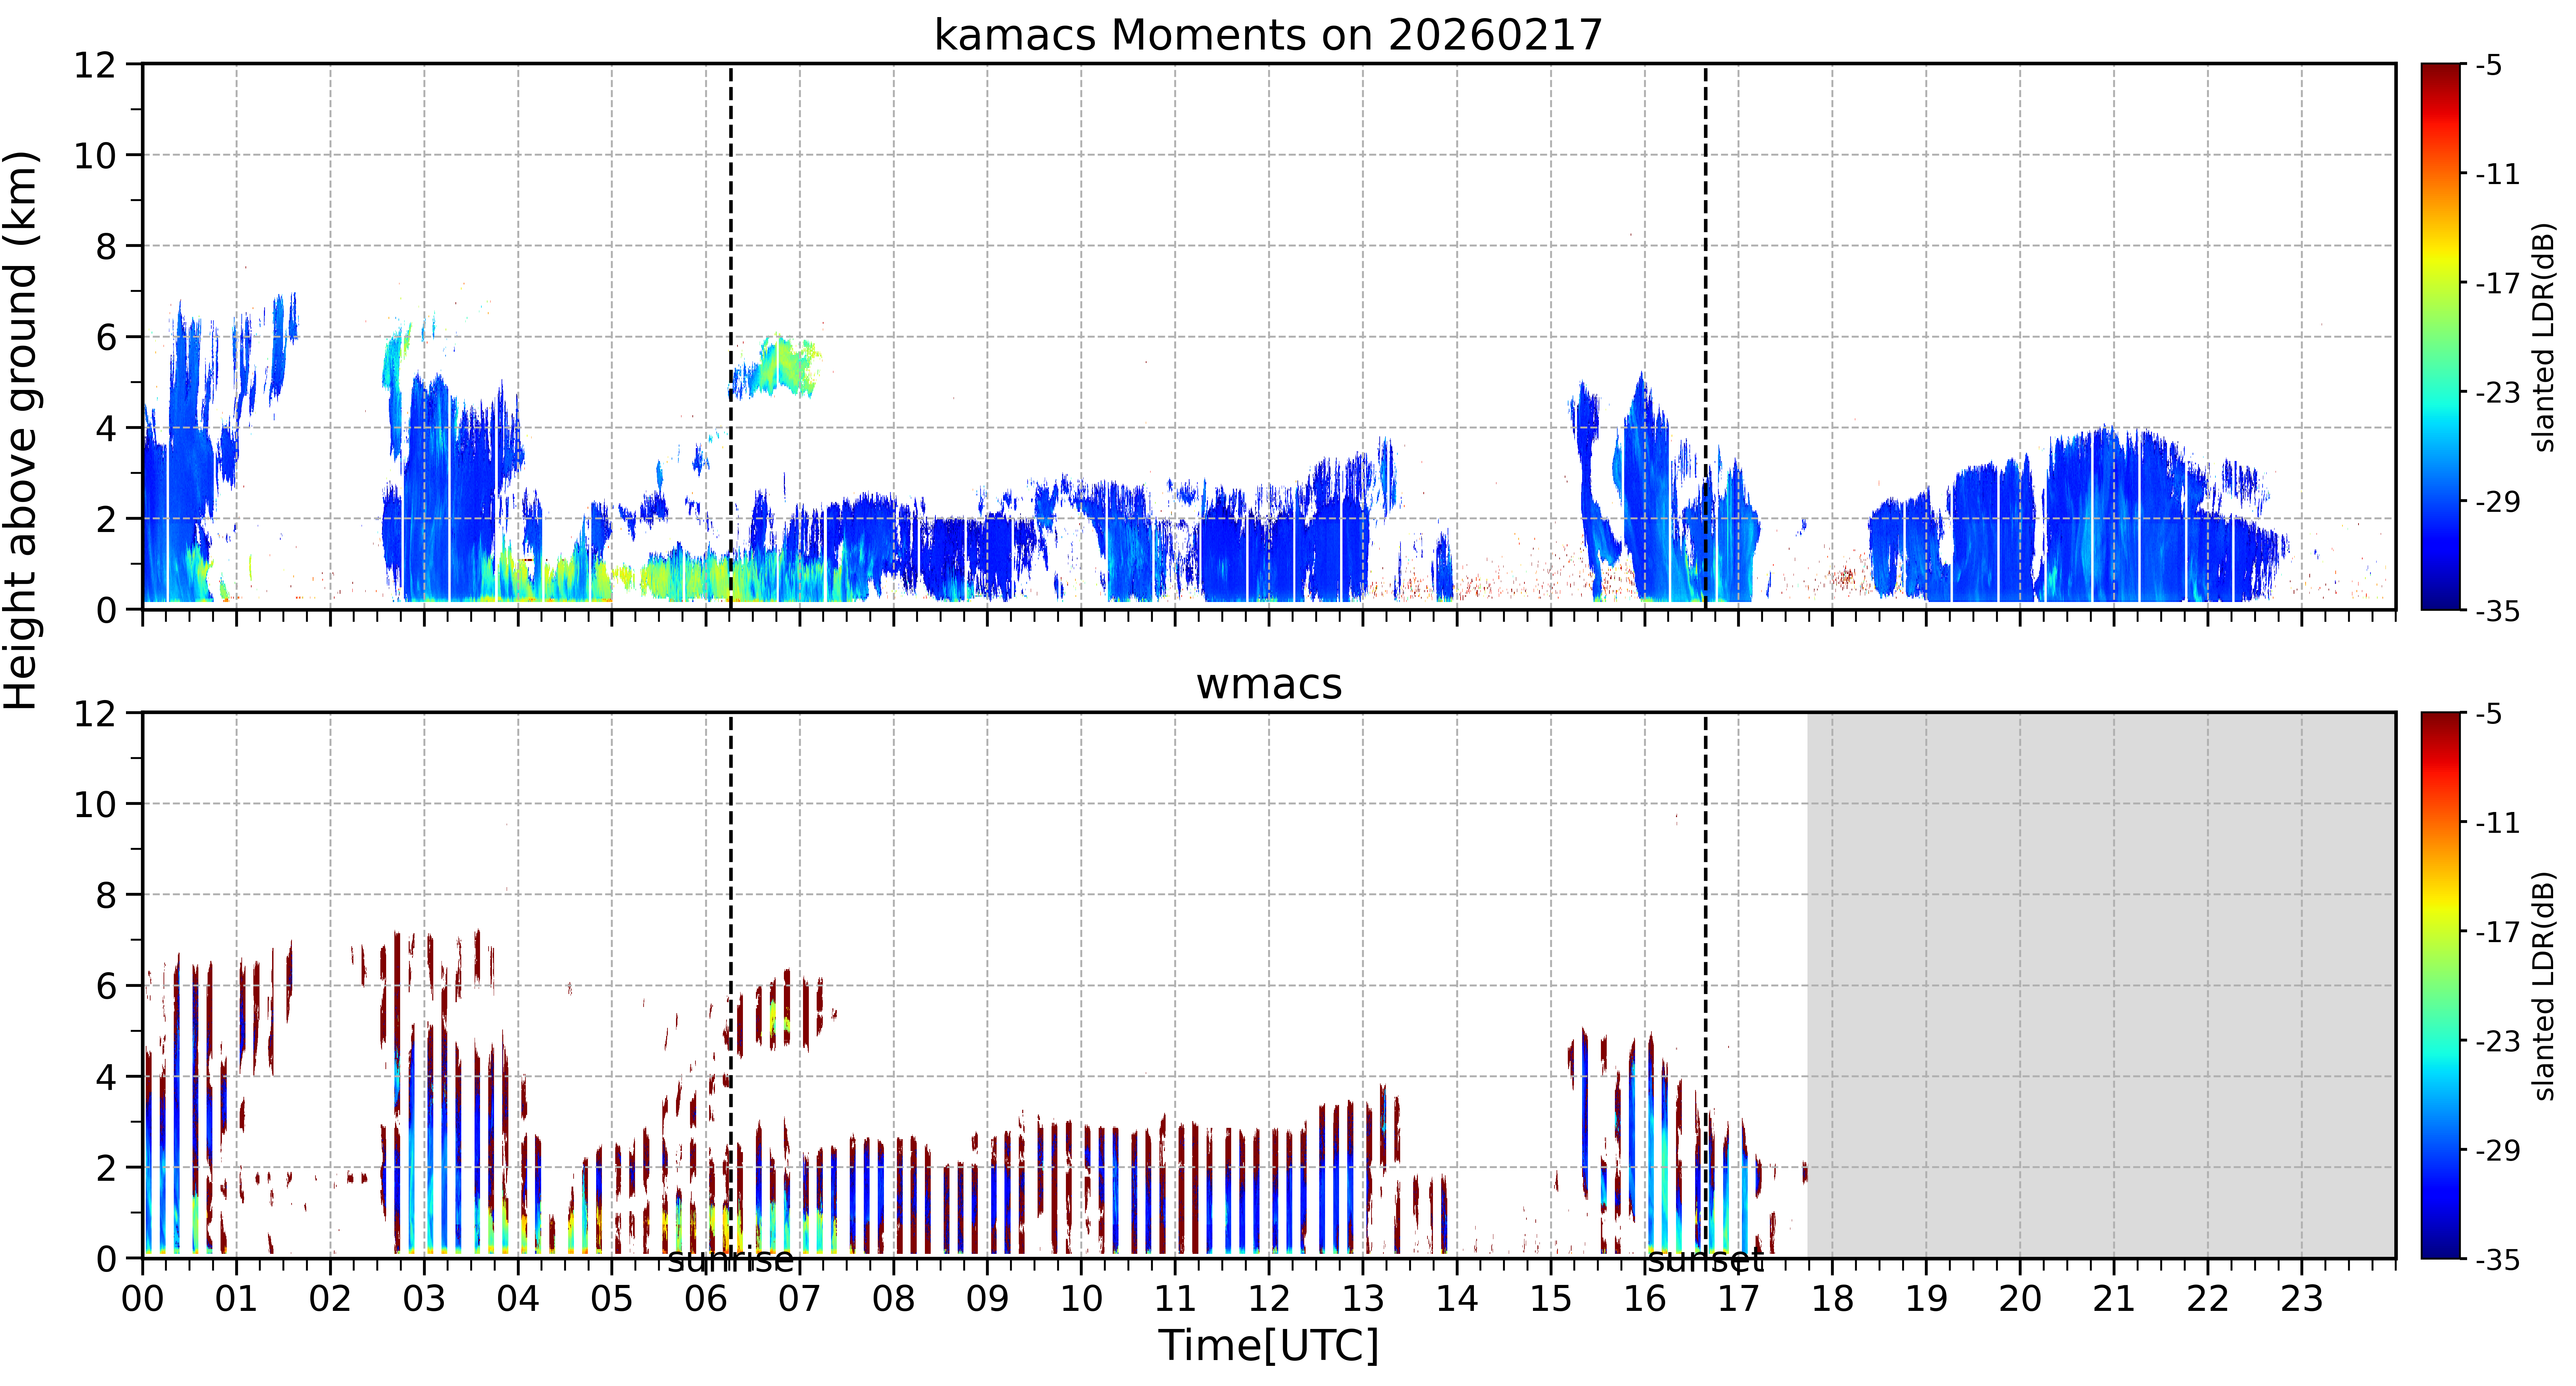The image size is (2576, 1386).
Task: Click the 'sunset' label in the wmacs panel
Action: coord(1705,1260)
